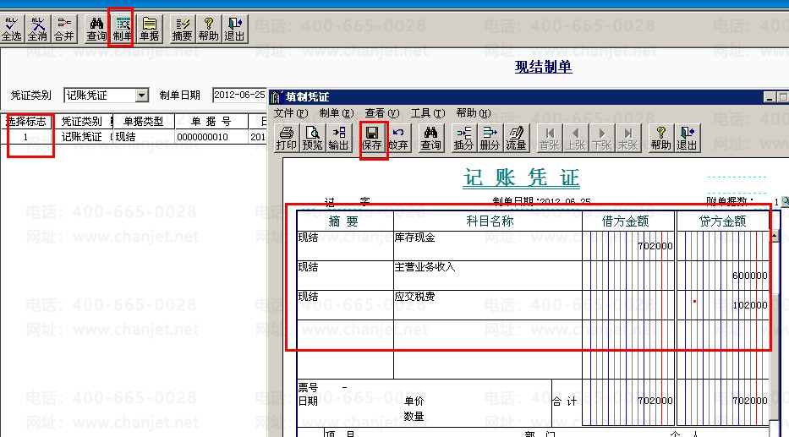Click the 科目名称 column header
789x437 pixels.
pos(490,221)
